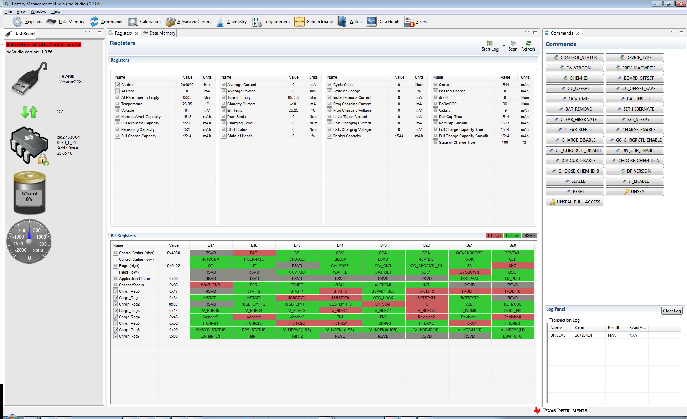Screen dimensions: 687x419
Task: Click the Start Log icon
Action: click(490, 43)
